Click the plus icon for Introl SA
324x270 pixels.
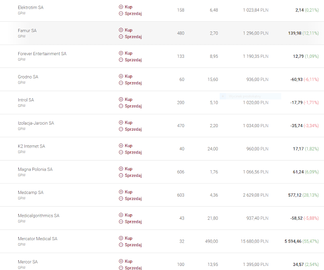121,99
